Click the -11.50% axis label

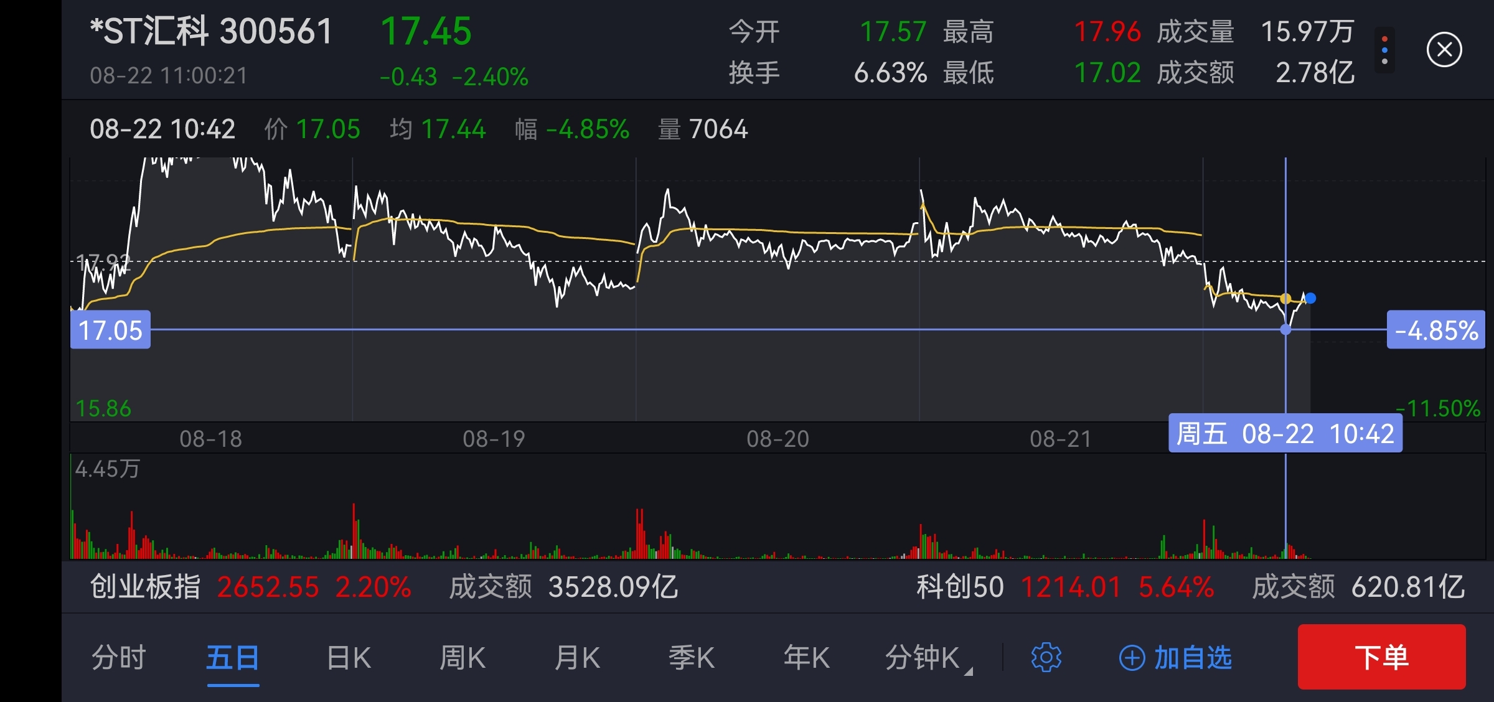point(1438,408)
